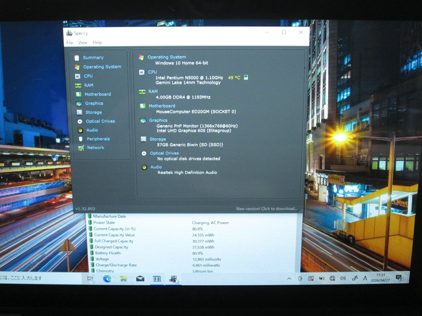422x316 pixels.
Task: Select 'MouseComputer ED20GM (SOCKET 0)' text
Action: [196, 112]
